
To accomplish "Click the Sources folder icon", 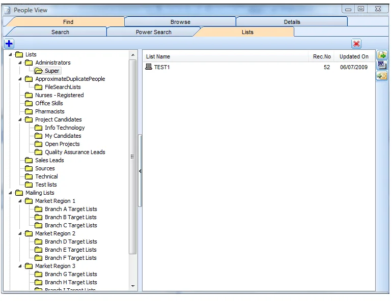I will tap(29, 168).
